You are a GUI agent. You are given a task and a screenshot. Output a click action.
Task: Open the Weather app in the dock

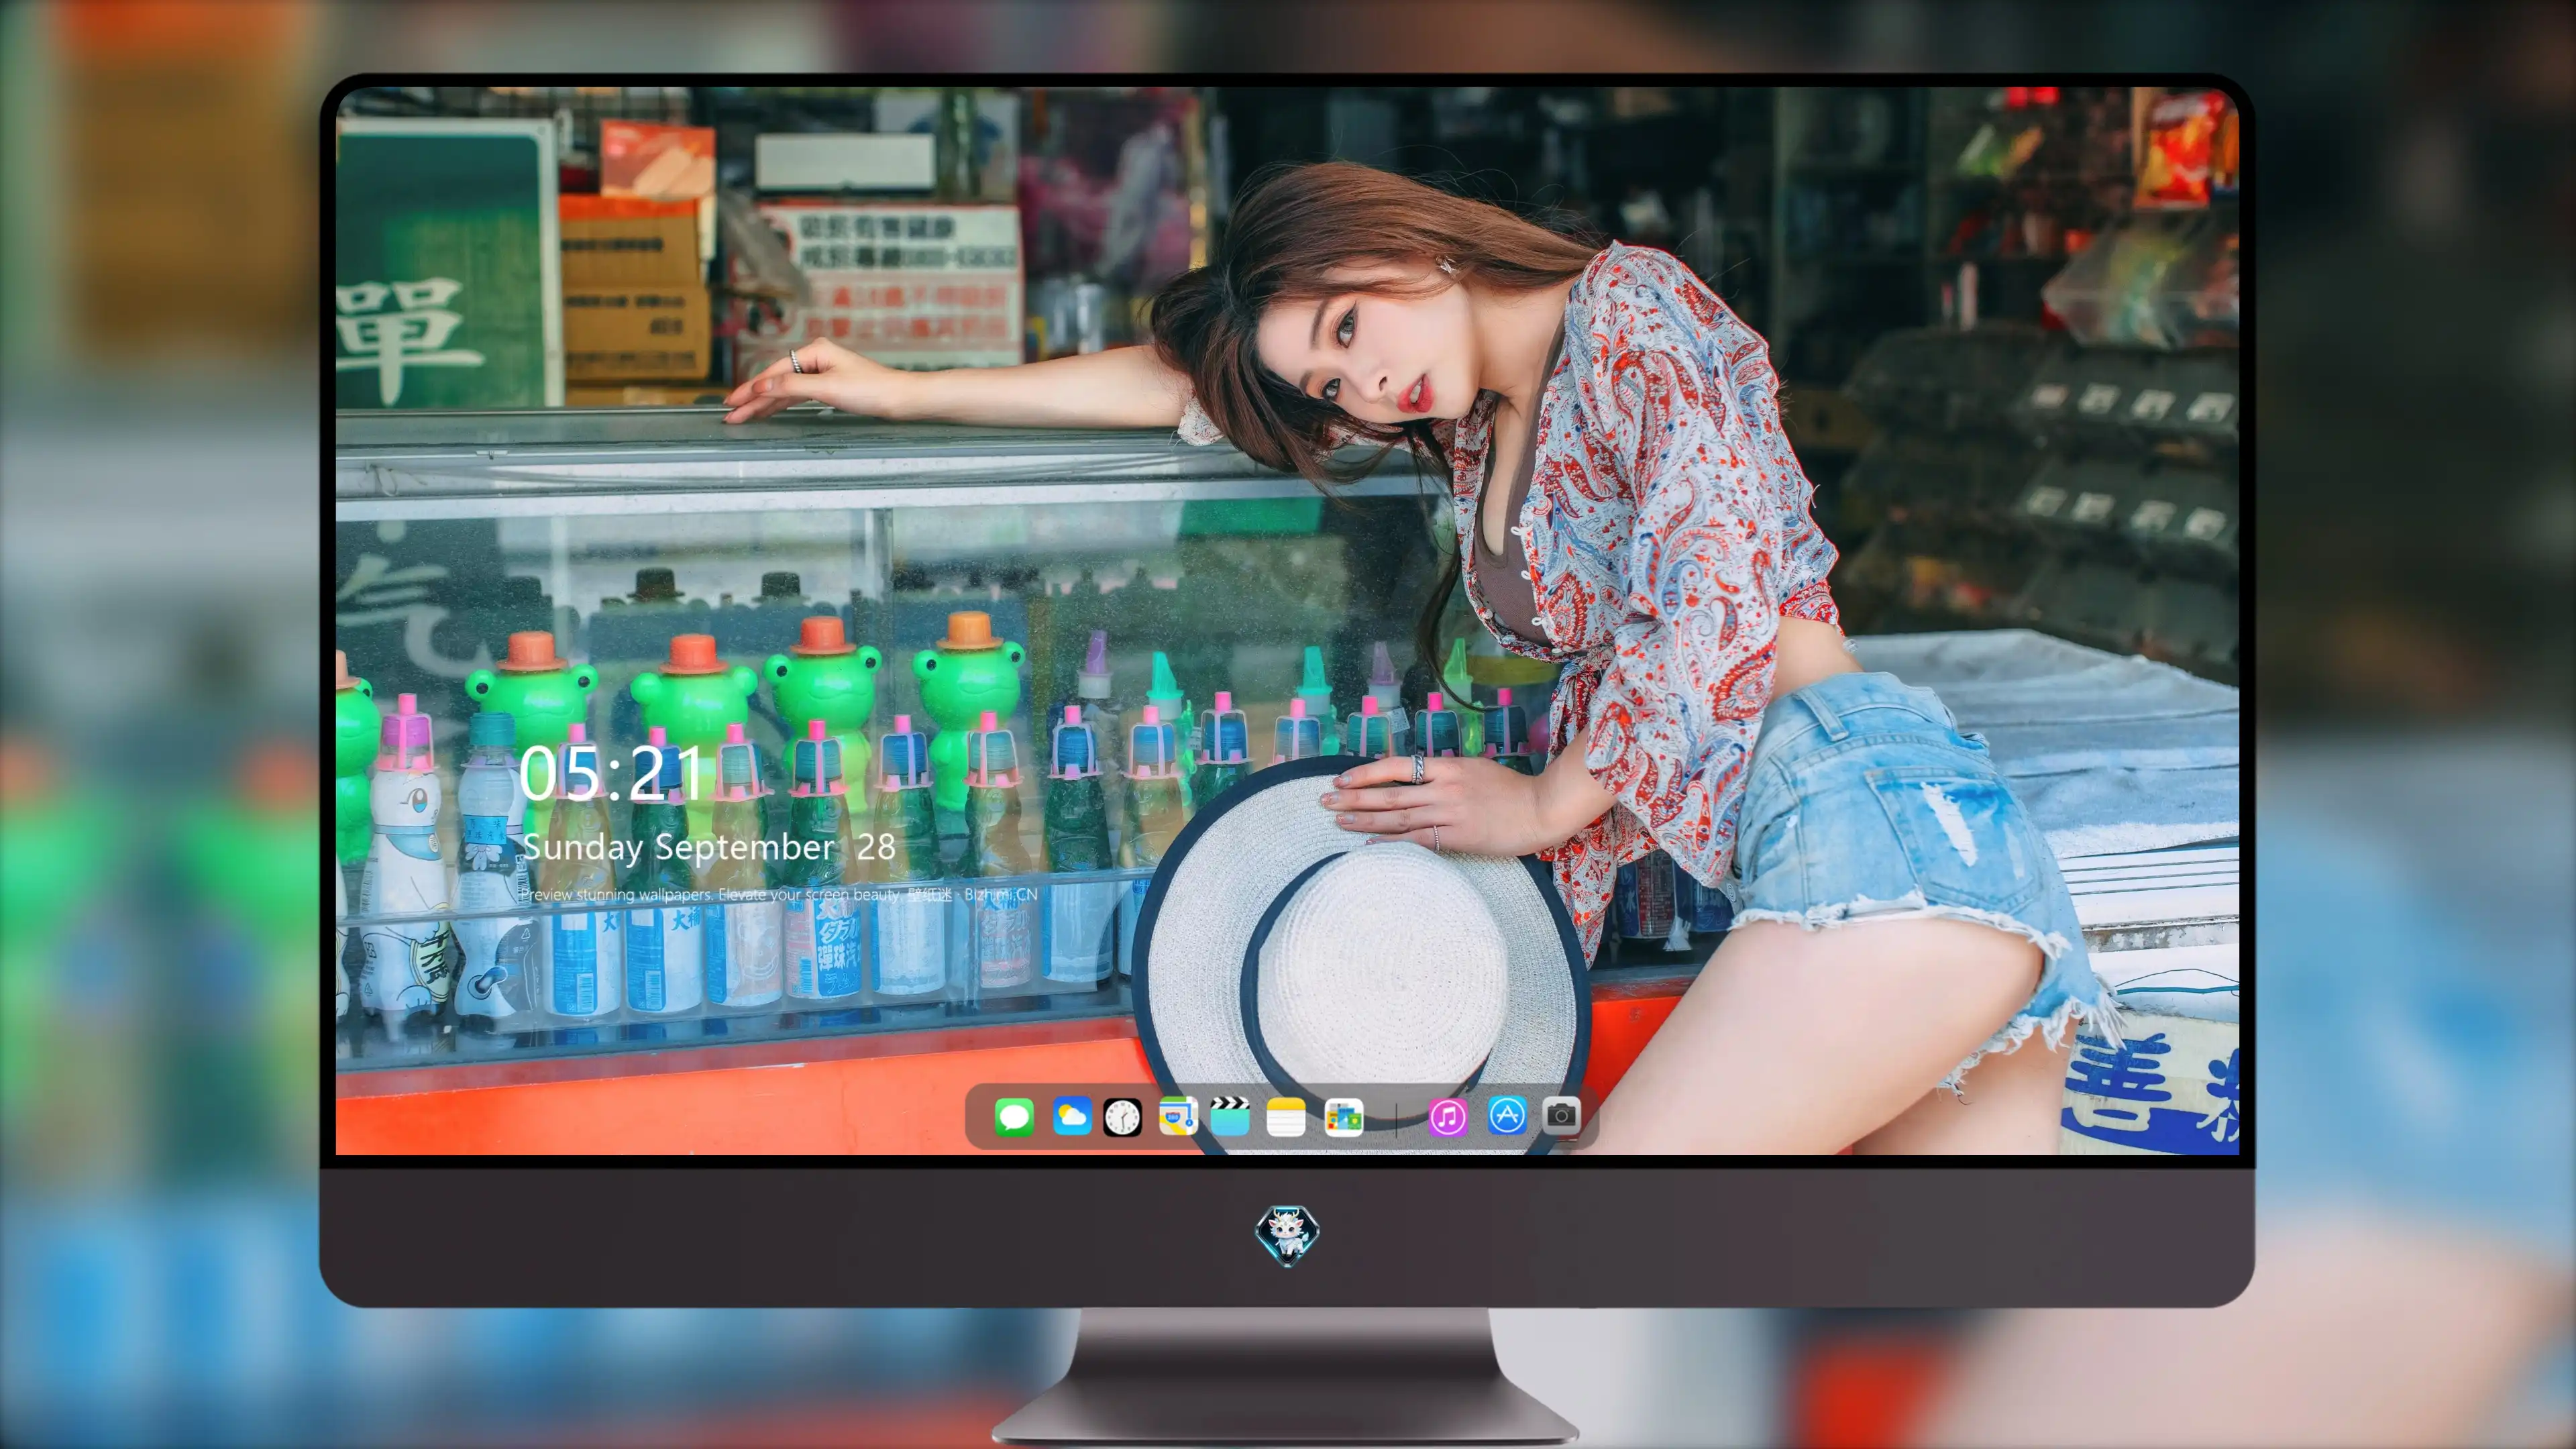tap(1071, 1116)
